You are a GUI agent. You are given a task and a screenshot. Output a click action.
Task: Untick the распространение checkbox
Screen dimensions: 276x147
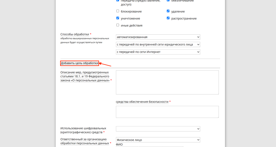[168, 18]
